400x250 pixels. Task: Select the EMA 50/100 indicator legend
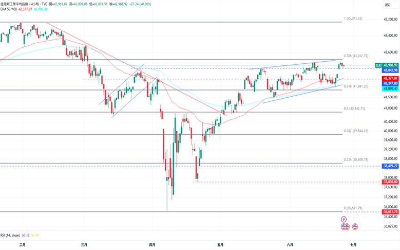point(9,9)
